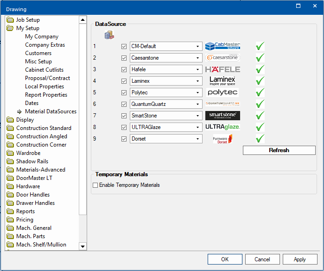Uncheck the CM-Default datasource checkbox

(x=124, y=46)
